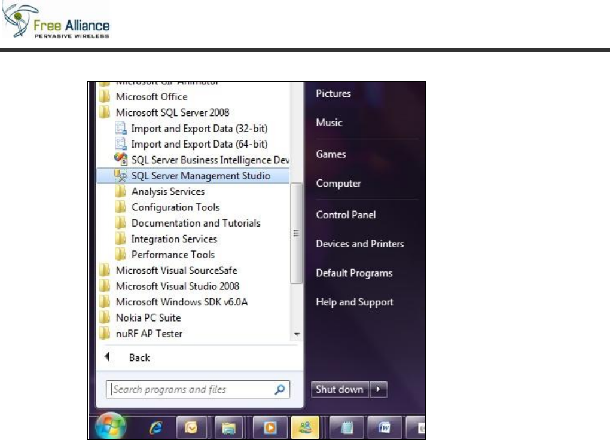This screenshot has width=610, height=440.
Task: Click the Integration Services folder icon
Action: [x=121, y=239]
